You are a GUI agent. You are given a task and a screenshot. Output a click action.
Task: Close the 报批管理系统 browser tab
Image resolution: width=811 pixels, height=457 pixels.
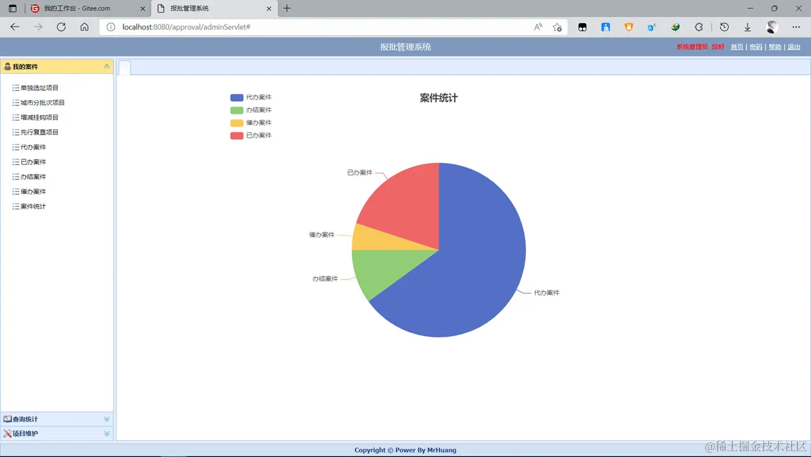pos(269,8)
